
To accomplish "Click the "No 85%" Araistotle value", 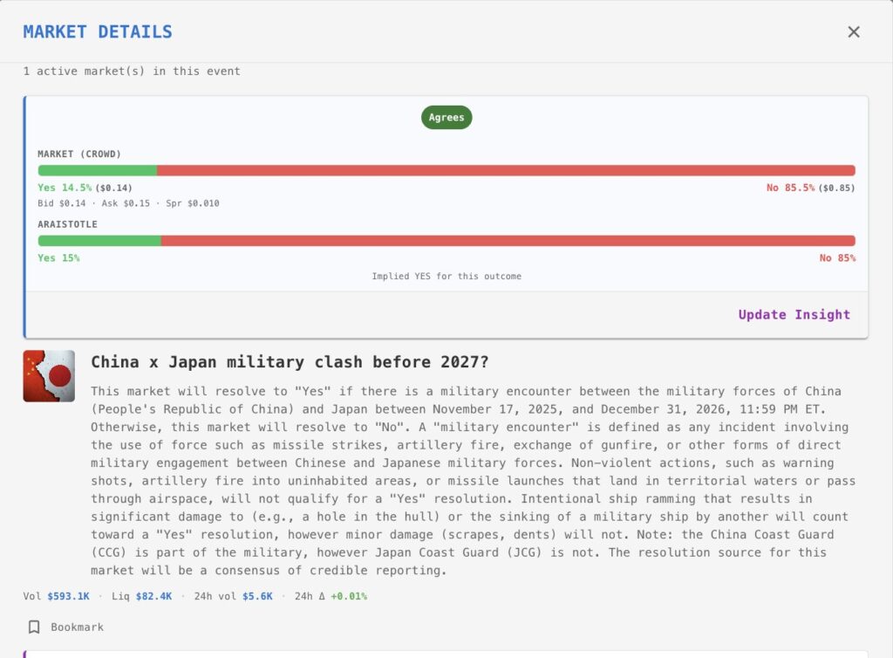I will coord(837,258).
